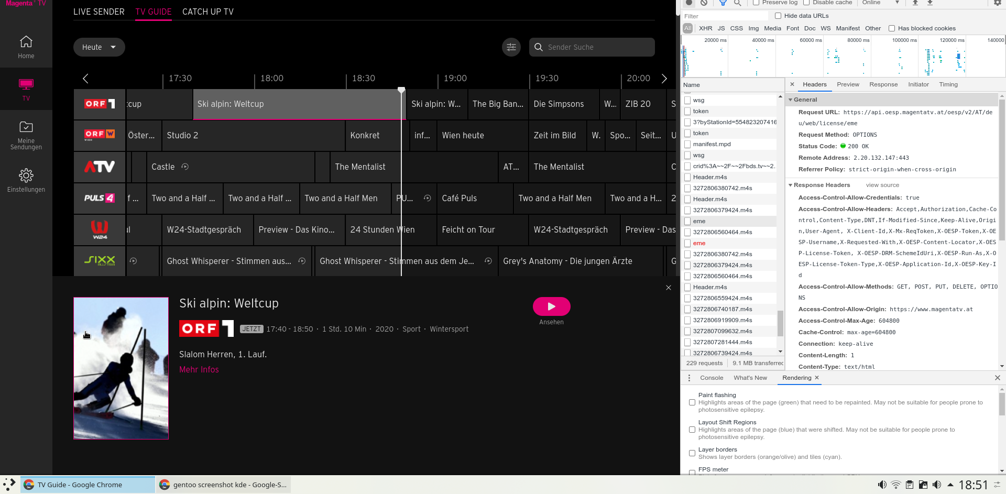Click the Sender Suche search field
The height and width of the screenshot is (494, 1006).
click(592, 47)
